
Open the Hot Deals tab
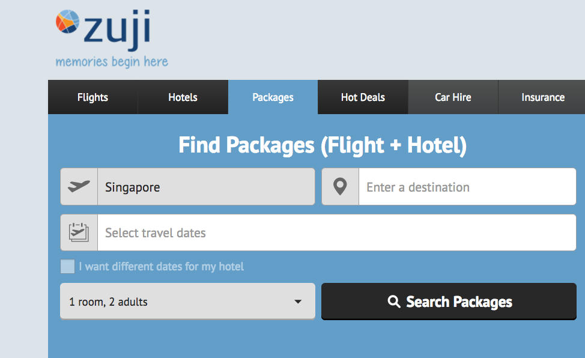363,97
